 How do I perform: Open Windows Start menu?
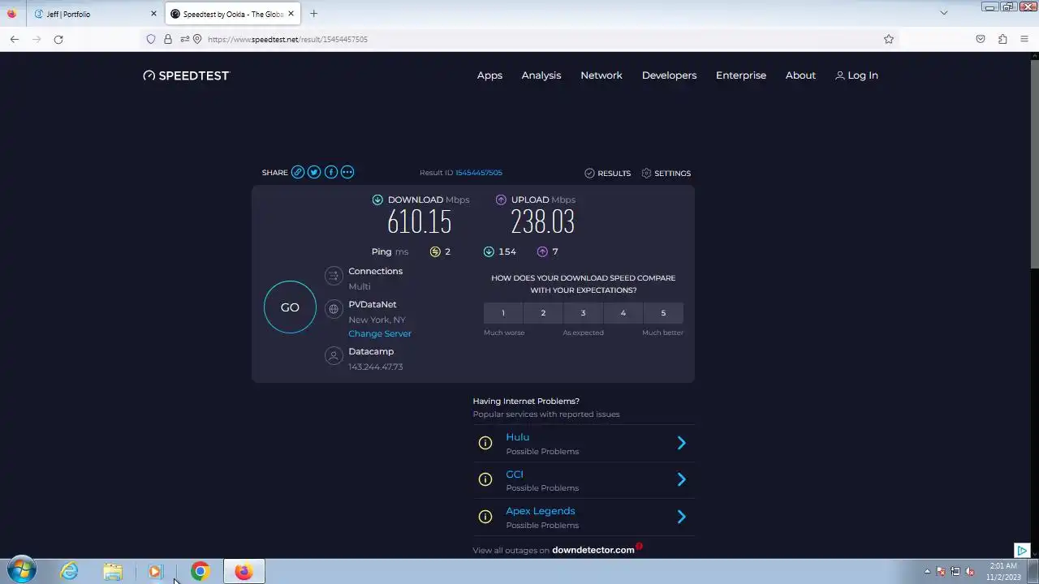pyautogui.click(x=21, y=571)
